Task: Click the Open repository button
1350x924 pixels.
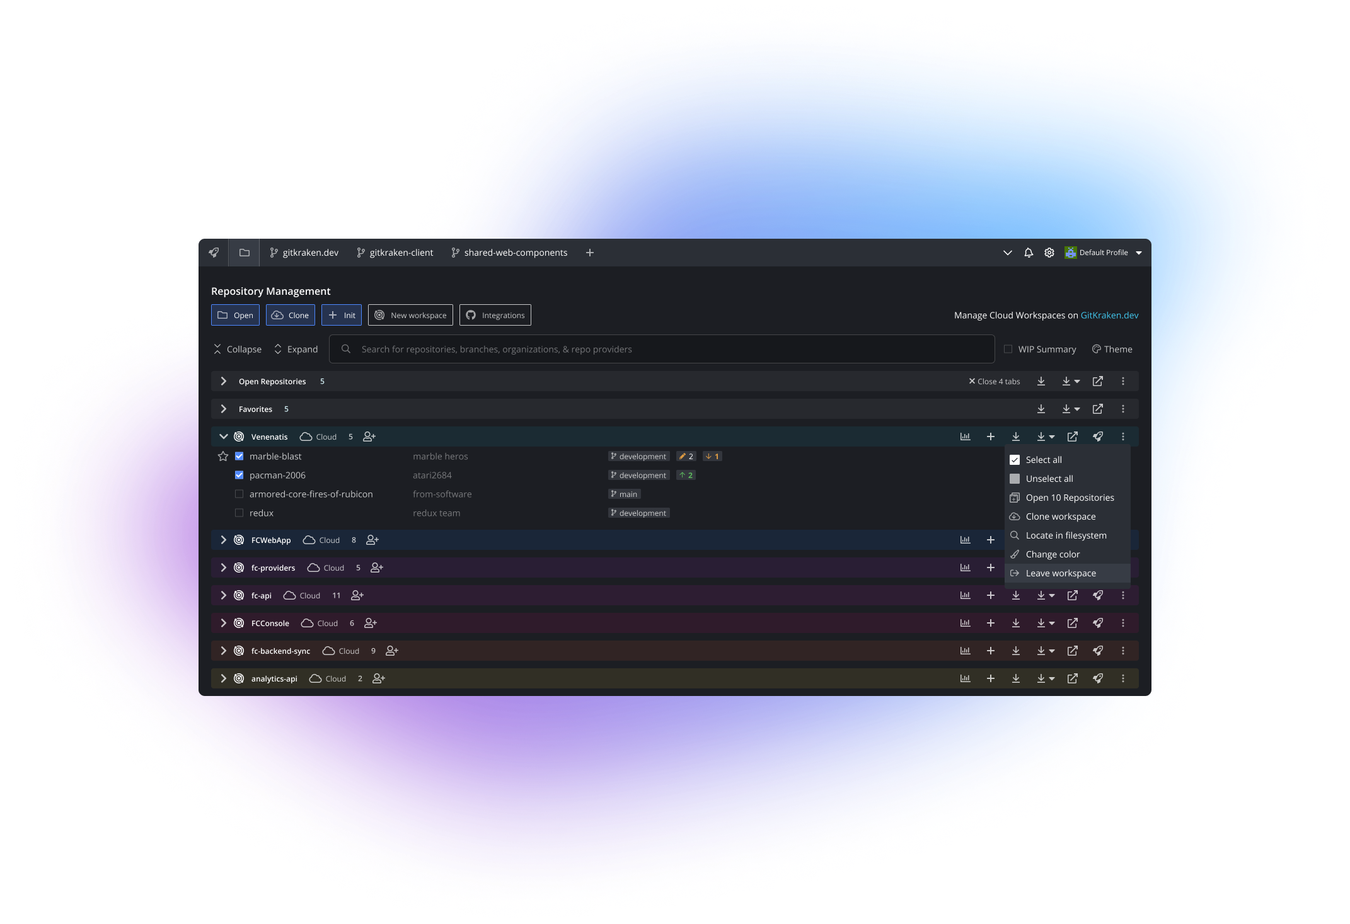Action: [235, 315]
